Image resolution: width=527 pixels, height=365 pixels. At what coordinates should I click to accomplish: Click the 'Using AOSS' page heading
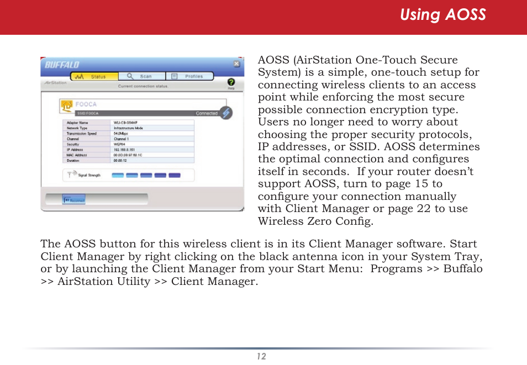(x=443, y=15)
